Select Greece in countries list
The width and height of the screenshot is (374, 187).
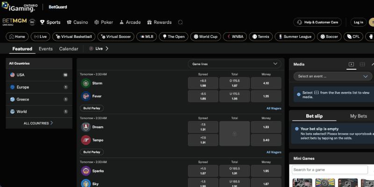click(39, 99)
